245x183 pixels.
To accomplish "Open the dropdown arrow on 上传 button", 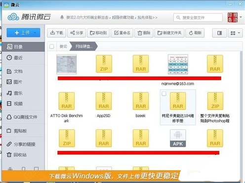I will click(35, 32).
